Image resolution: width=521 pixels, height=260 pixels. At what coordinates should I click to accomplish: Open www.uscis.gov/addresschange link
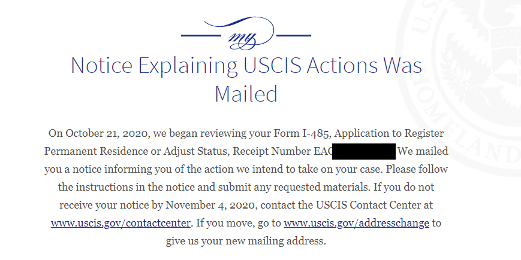click(x=356, y=223)
